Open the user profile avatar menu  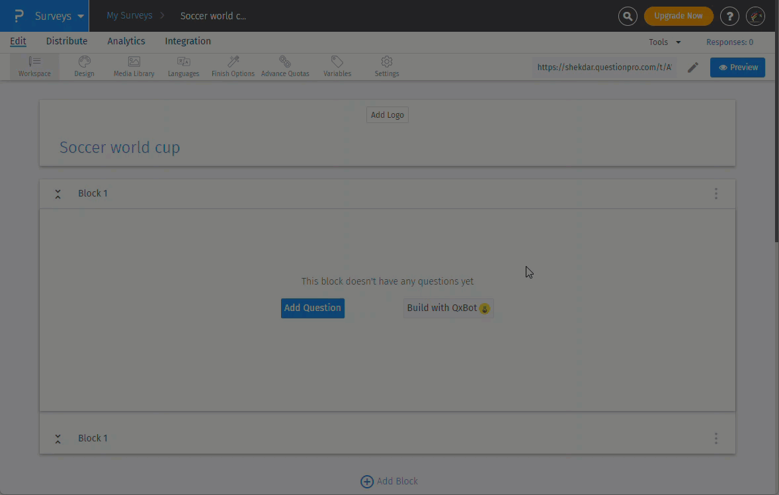coord(755,16)
